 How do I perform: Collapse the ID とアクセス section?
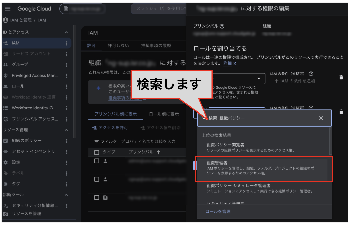click(x=66, y=32)
